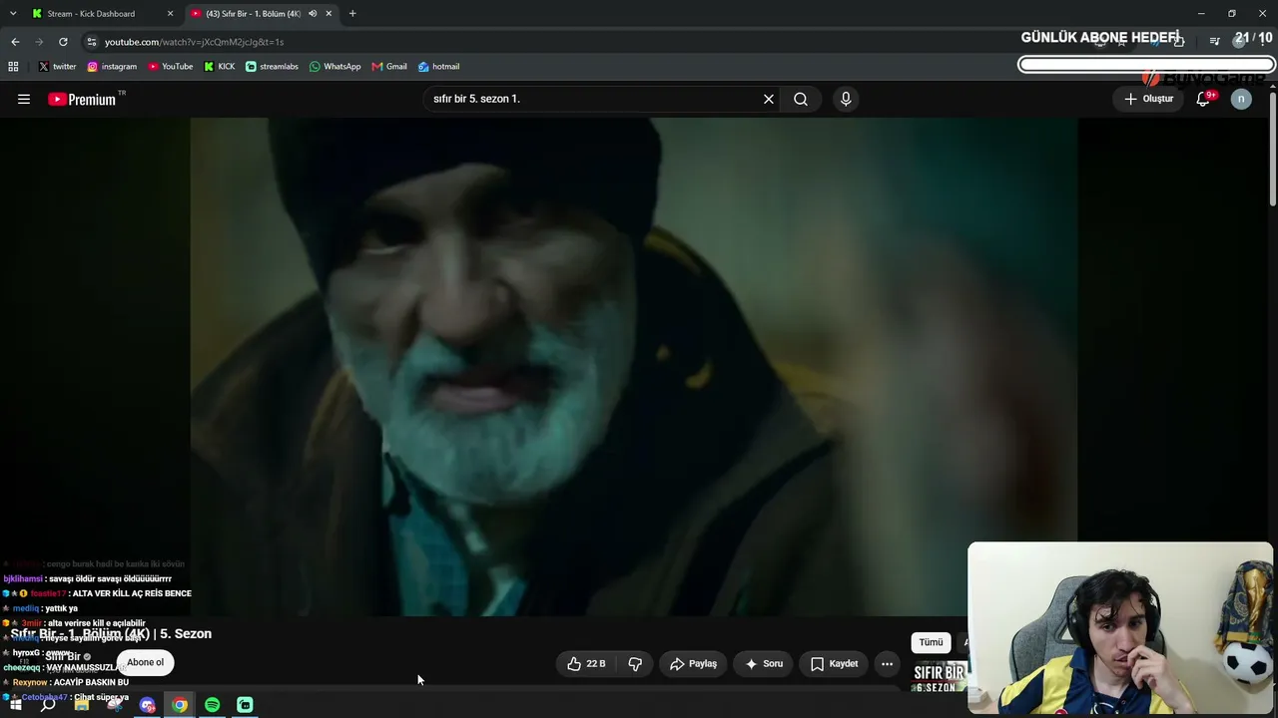The width and height of the screenshot is (1278, 718).
Task: Open a new browser tab
Action: point(352,14)
